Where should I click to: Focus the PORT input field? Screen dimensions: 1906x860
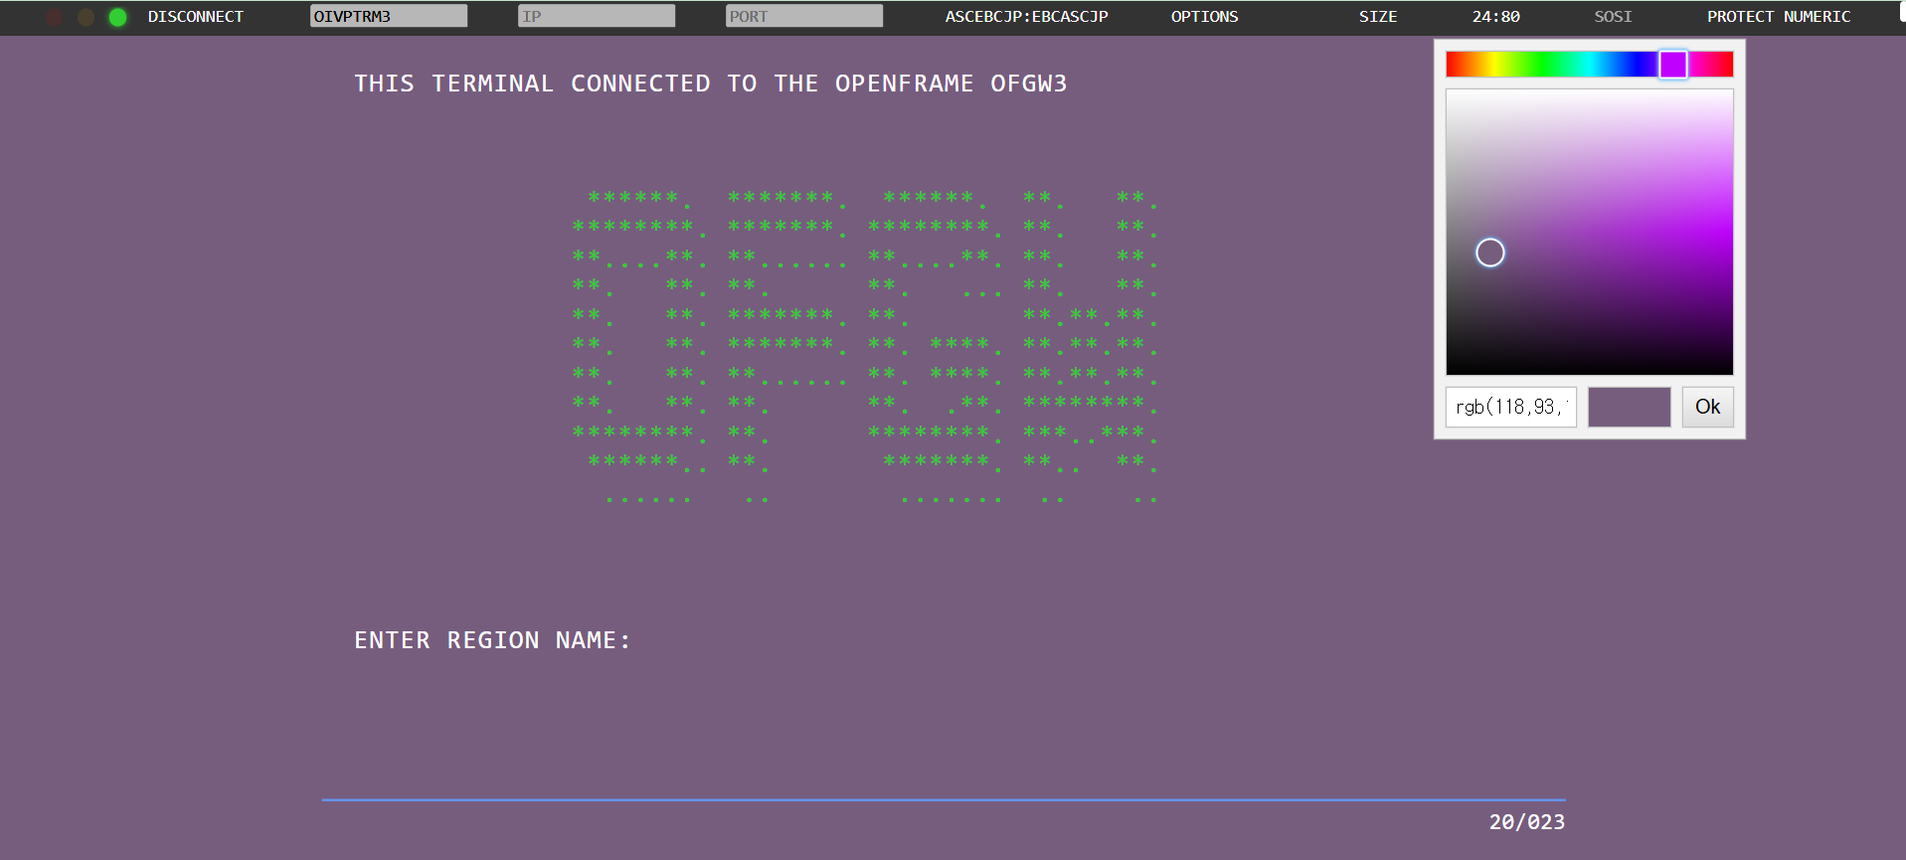point(803,16)
